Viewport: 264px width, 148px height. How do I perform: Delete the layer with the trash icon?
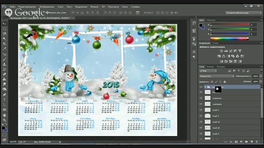(x=257, y=142)
